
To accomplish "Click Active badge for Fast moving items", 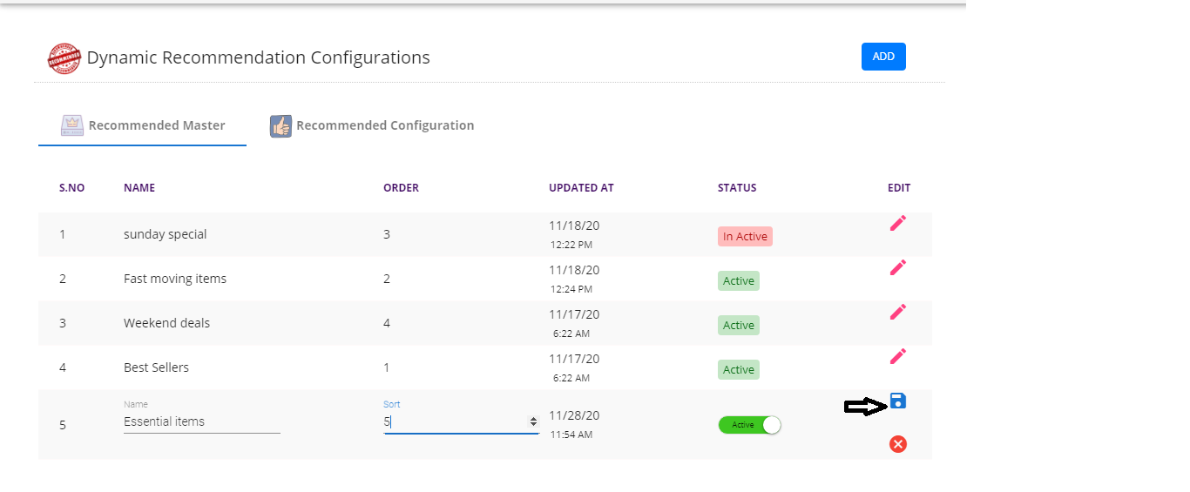I will (738, 280).
